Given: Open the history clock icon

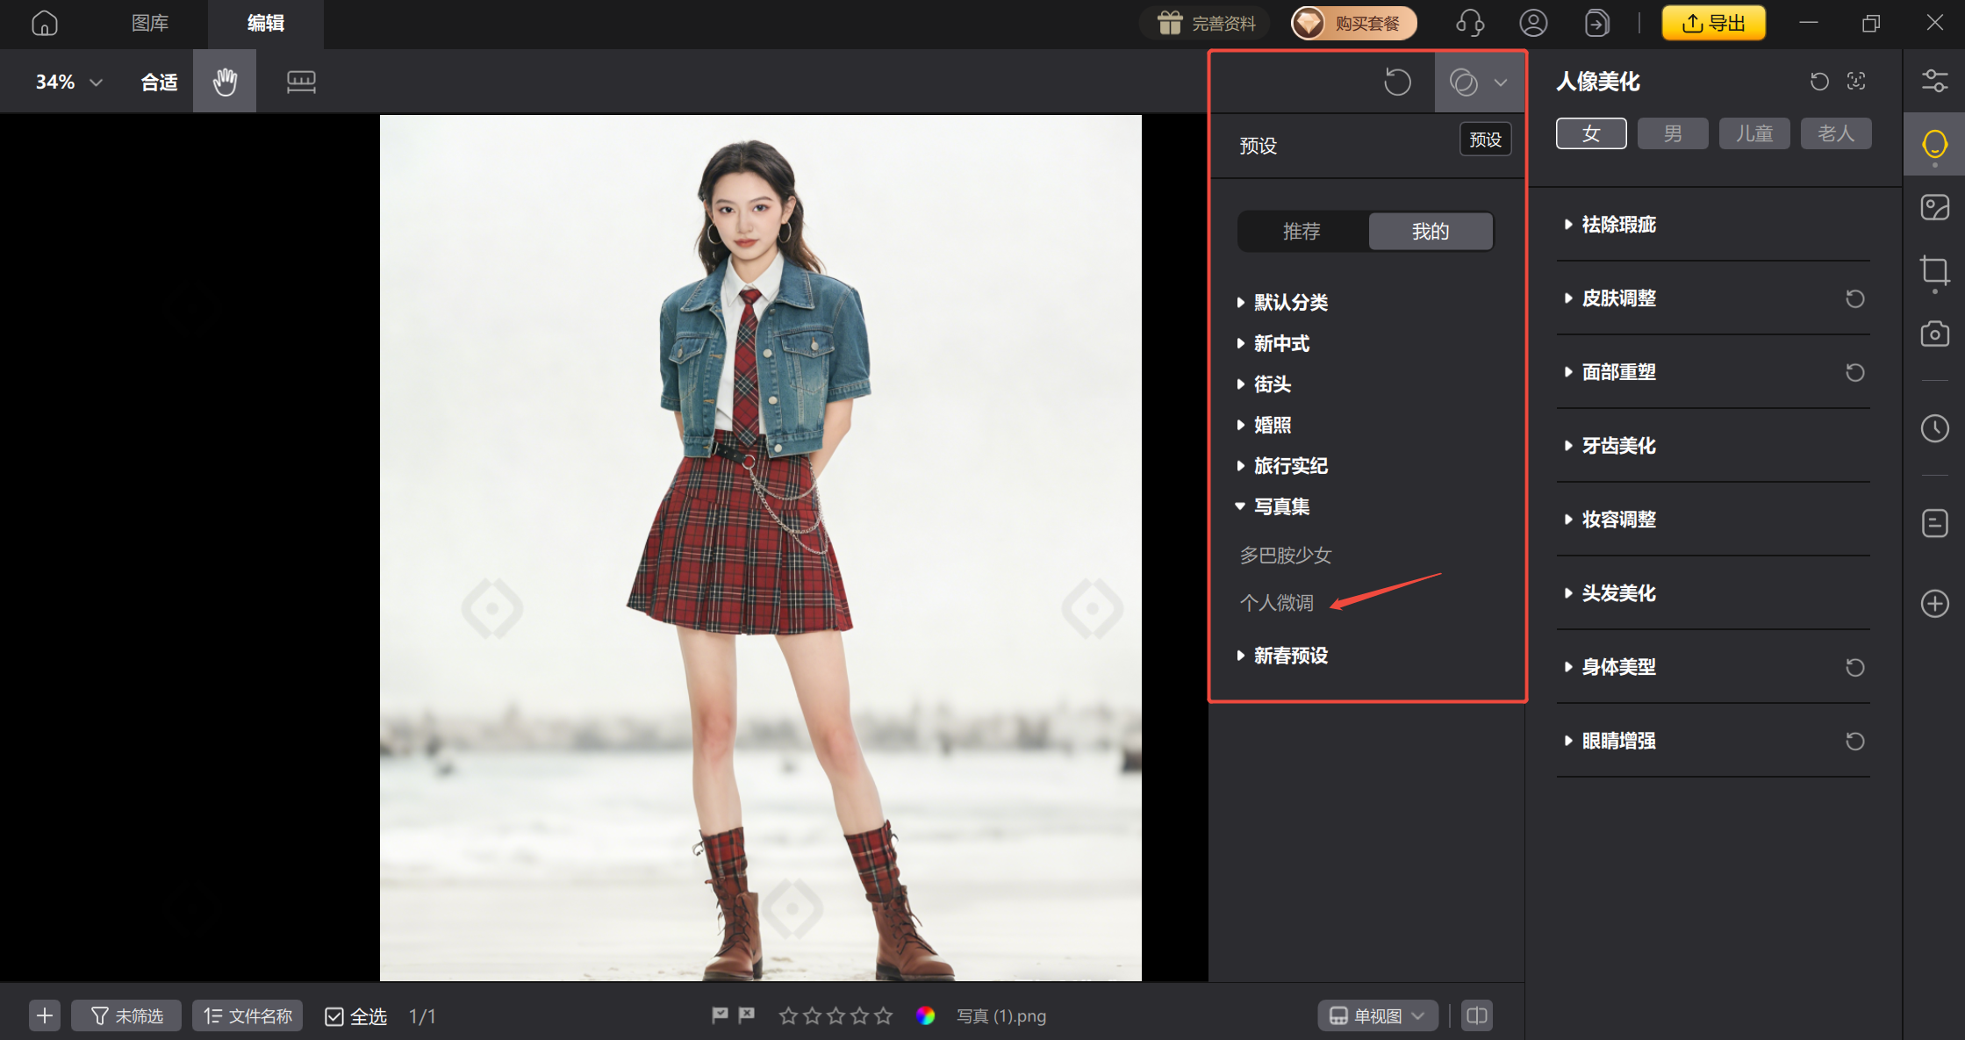Looking at the screenshot, I should pos(1934,428).
